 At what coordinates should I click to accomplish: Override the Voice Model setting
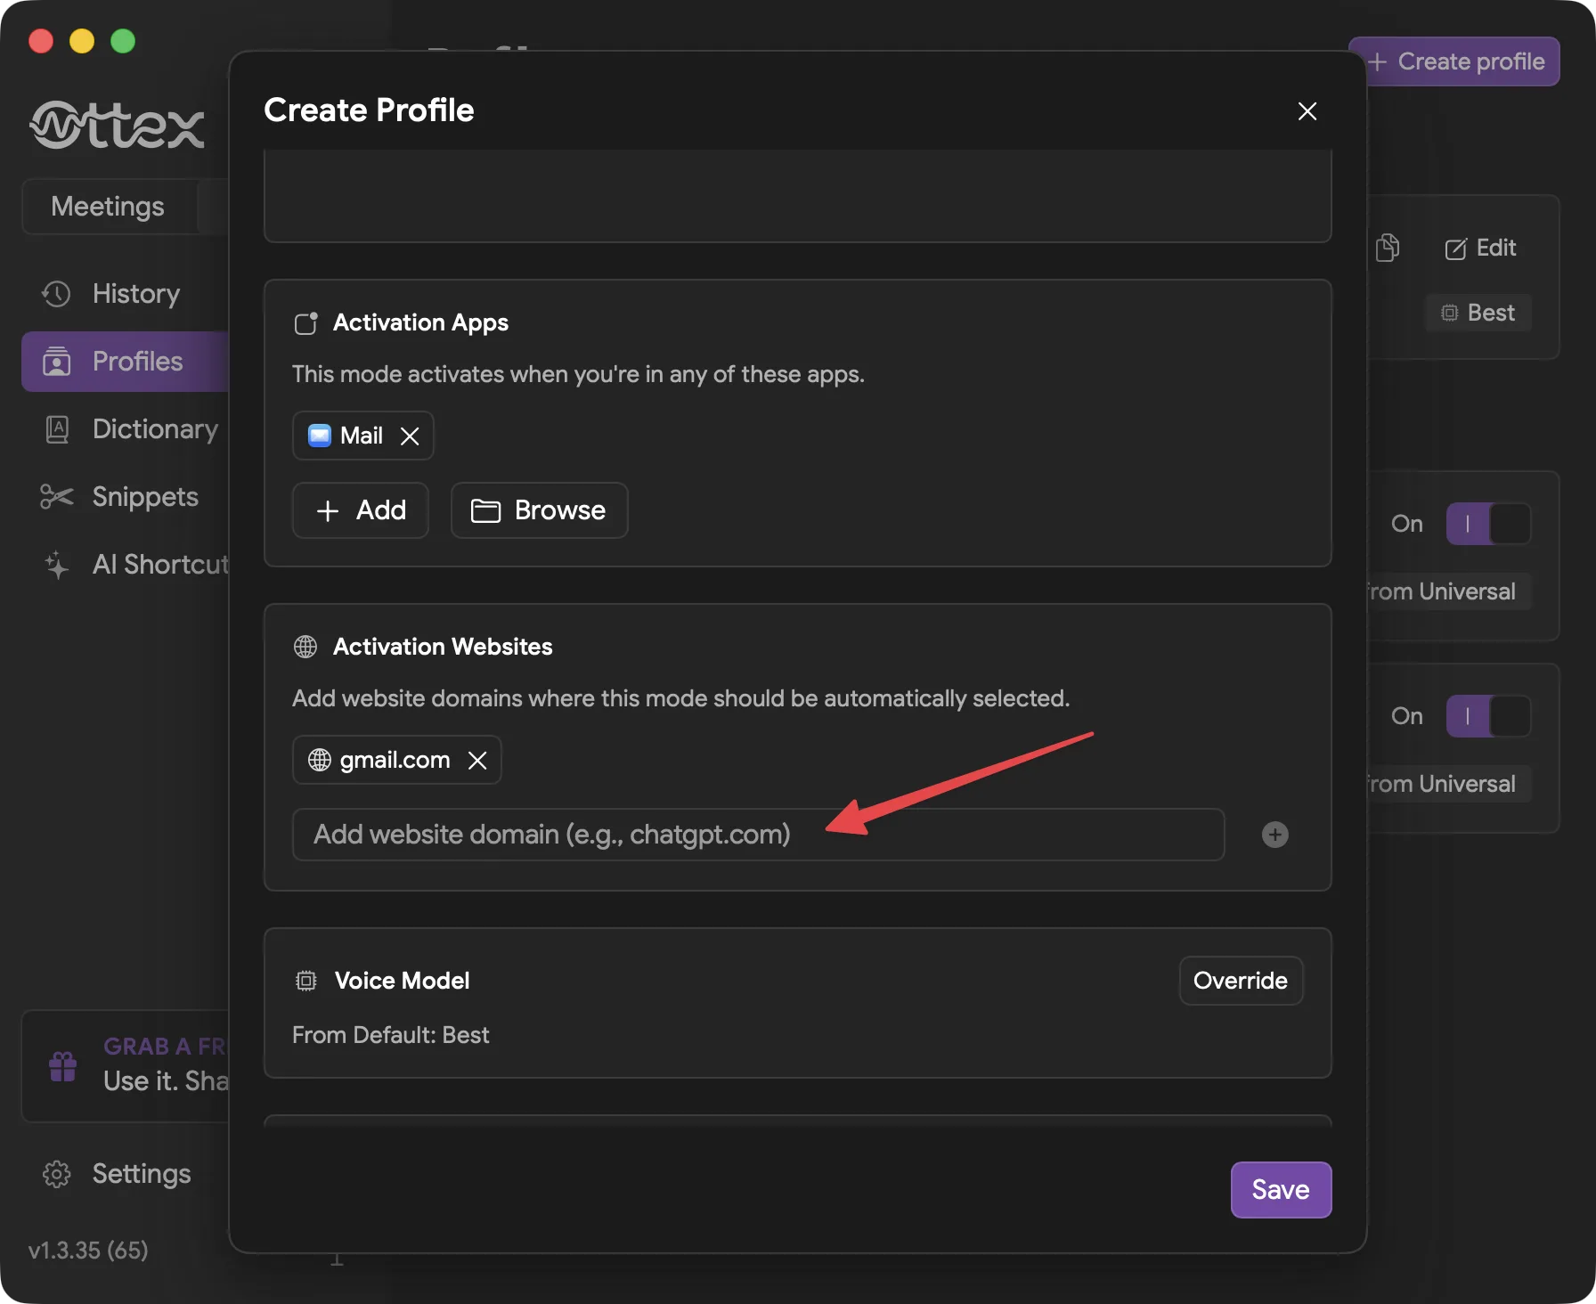1241,981
